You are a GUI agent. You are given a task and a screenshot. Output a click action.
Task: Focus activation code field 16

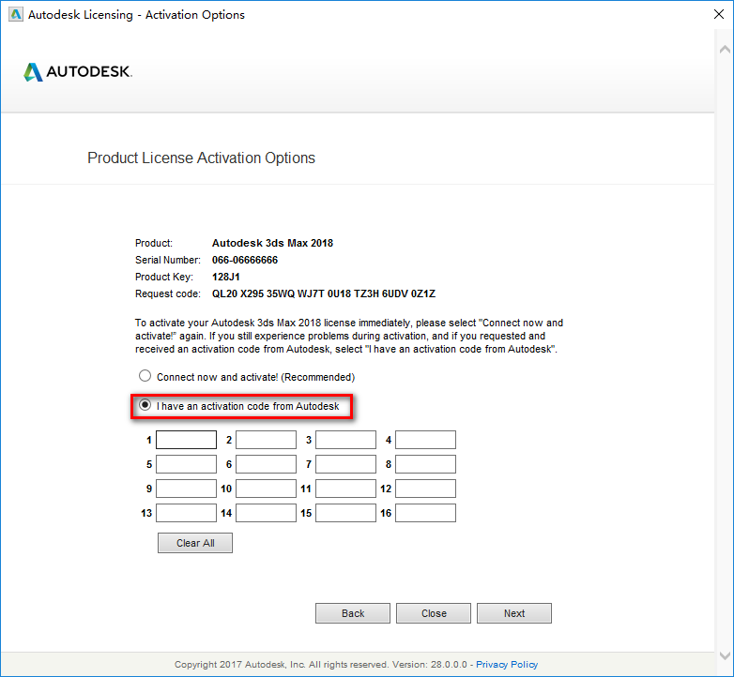point(425,513)
